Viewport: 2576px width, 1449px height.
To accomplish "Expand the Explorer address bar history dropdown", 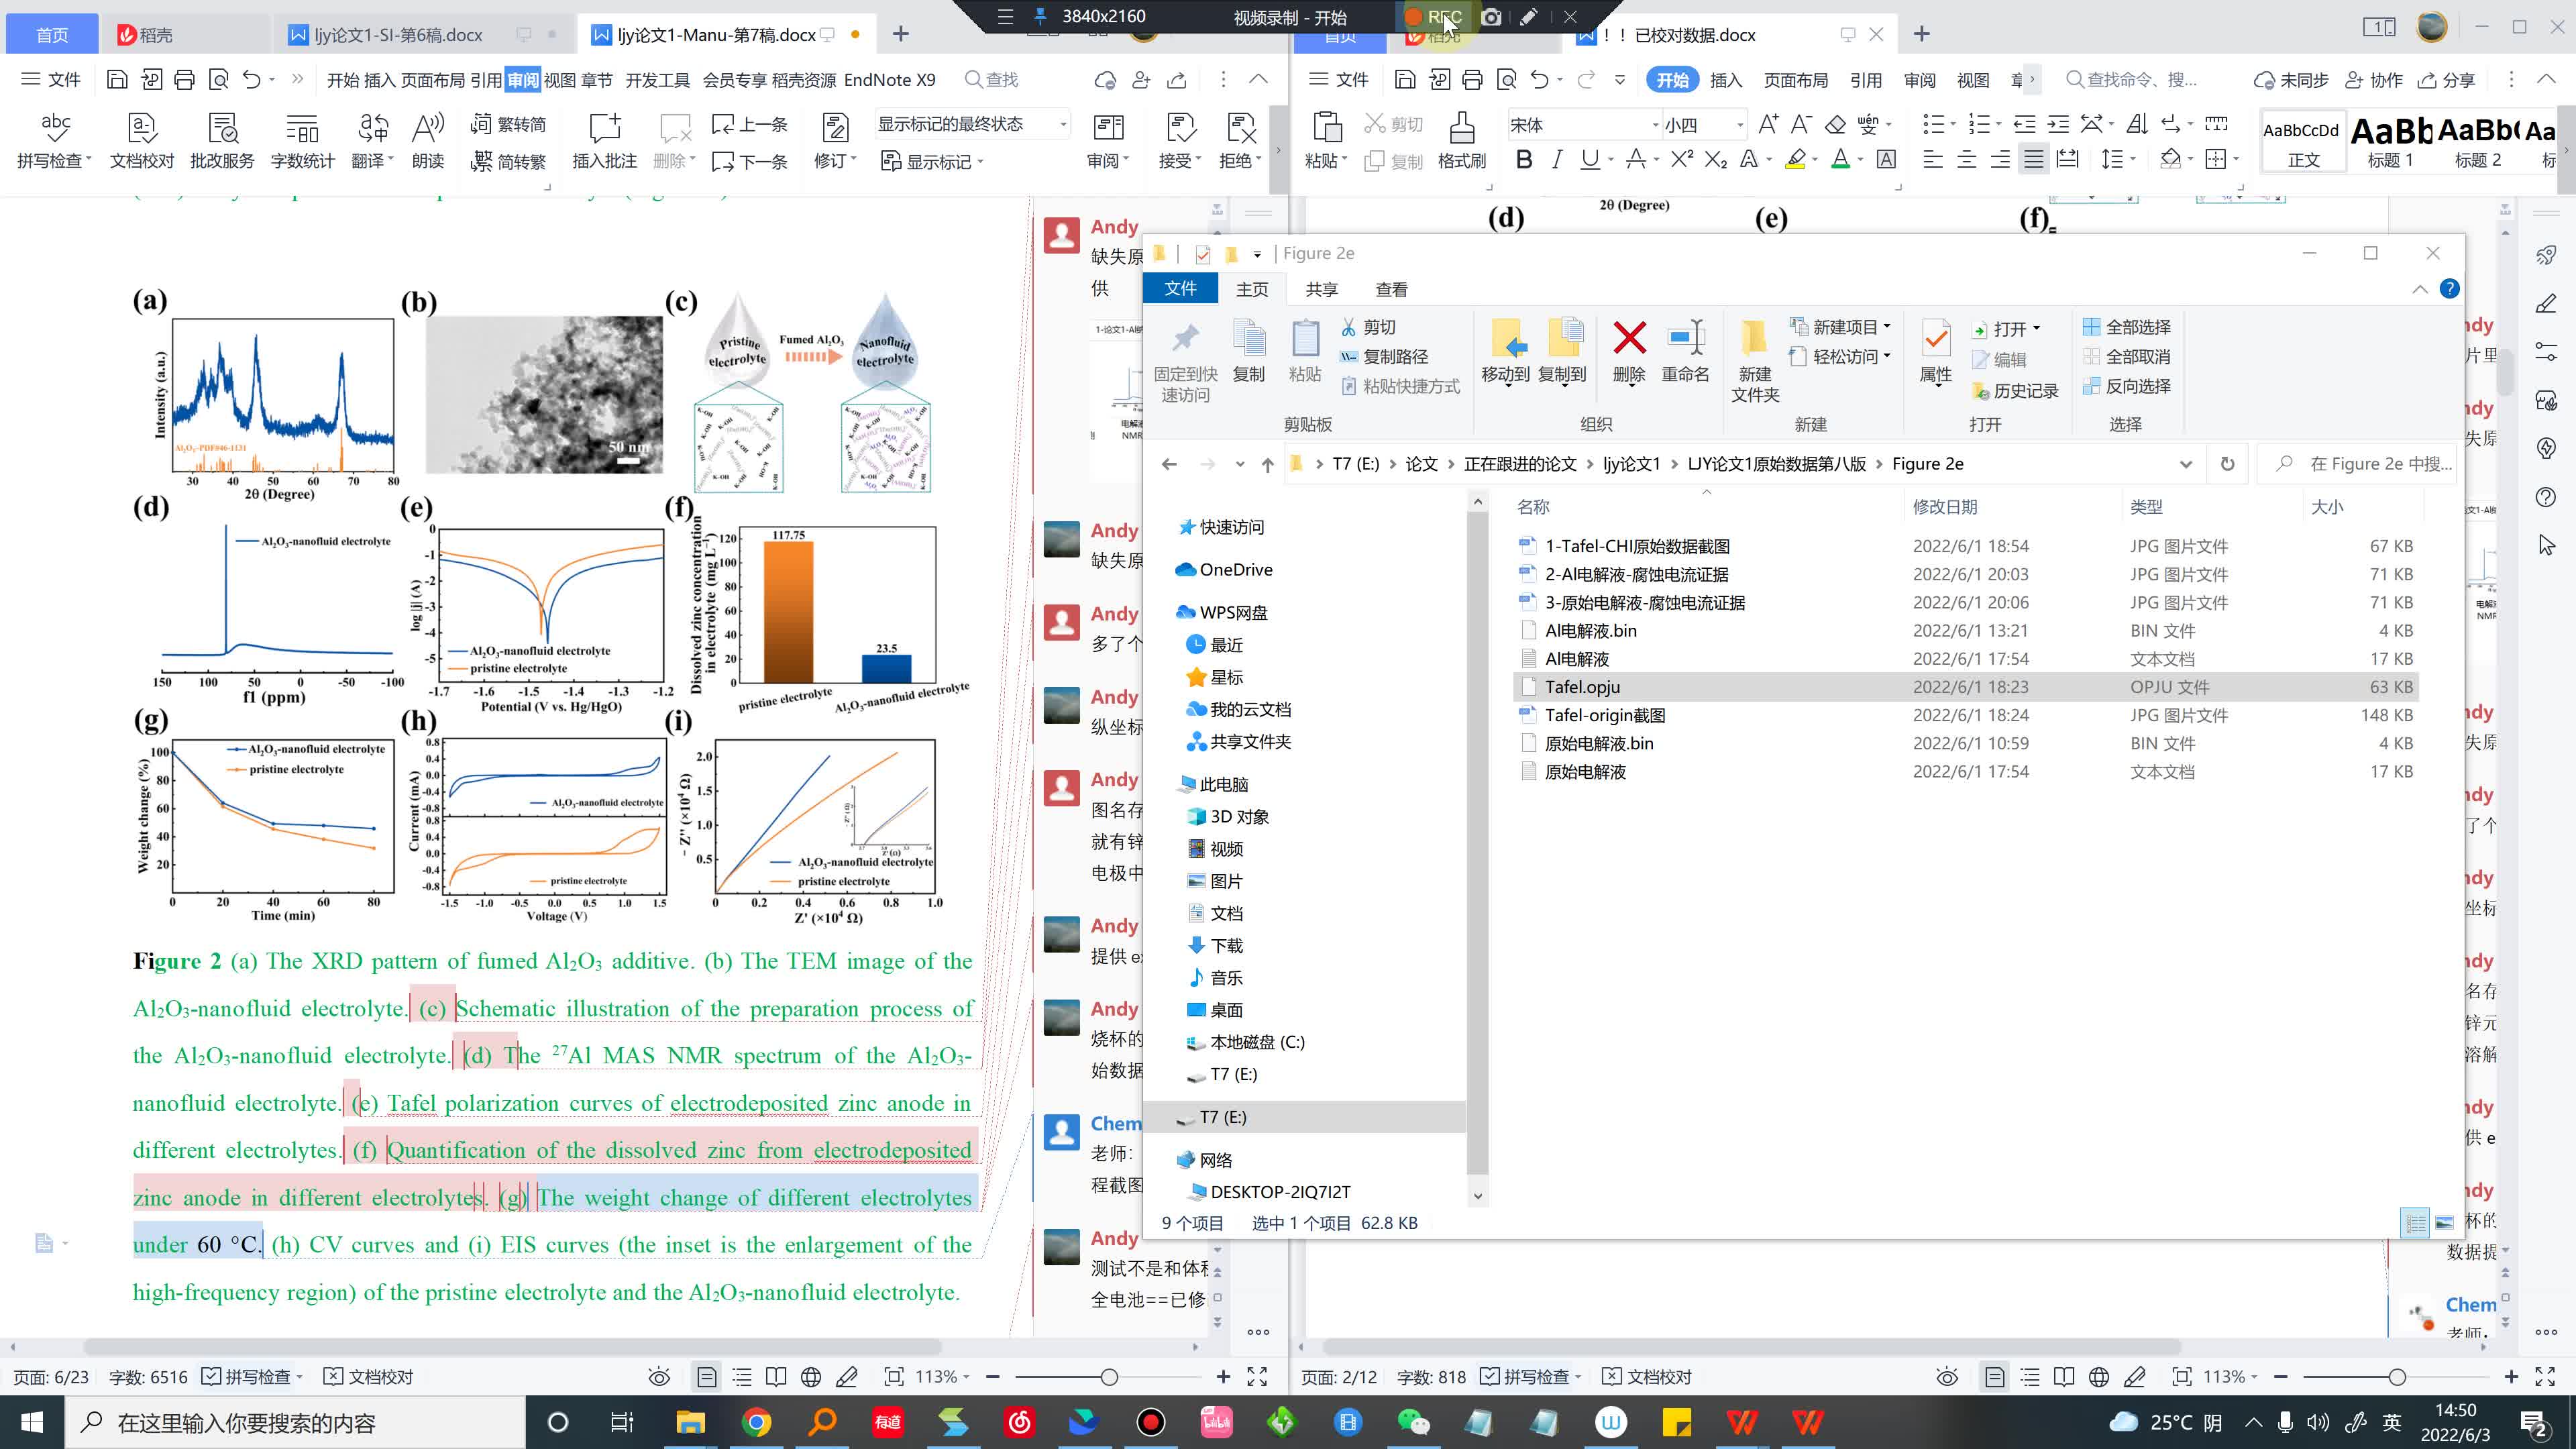I will [x=2185, y=464].
